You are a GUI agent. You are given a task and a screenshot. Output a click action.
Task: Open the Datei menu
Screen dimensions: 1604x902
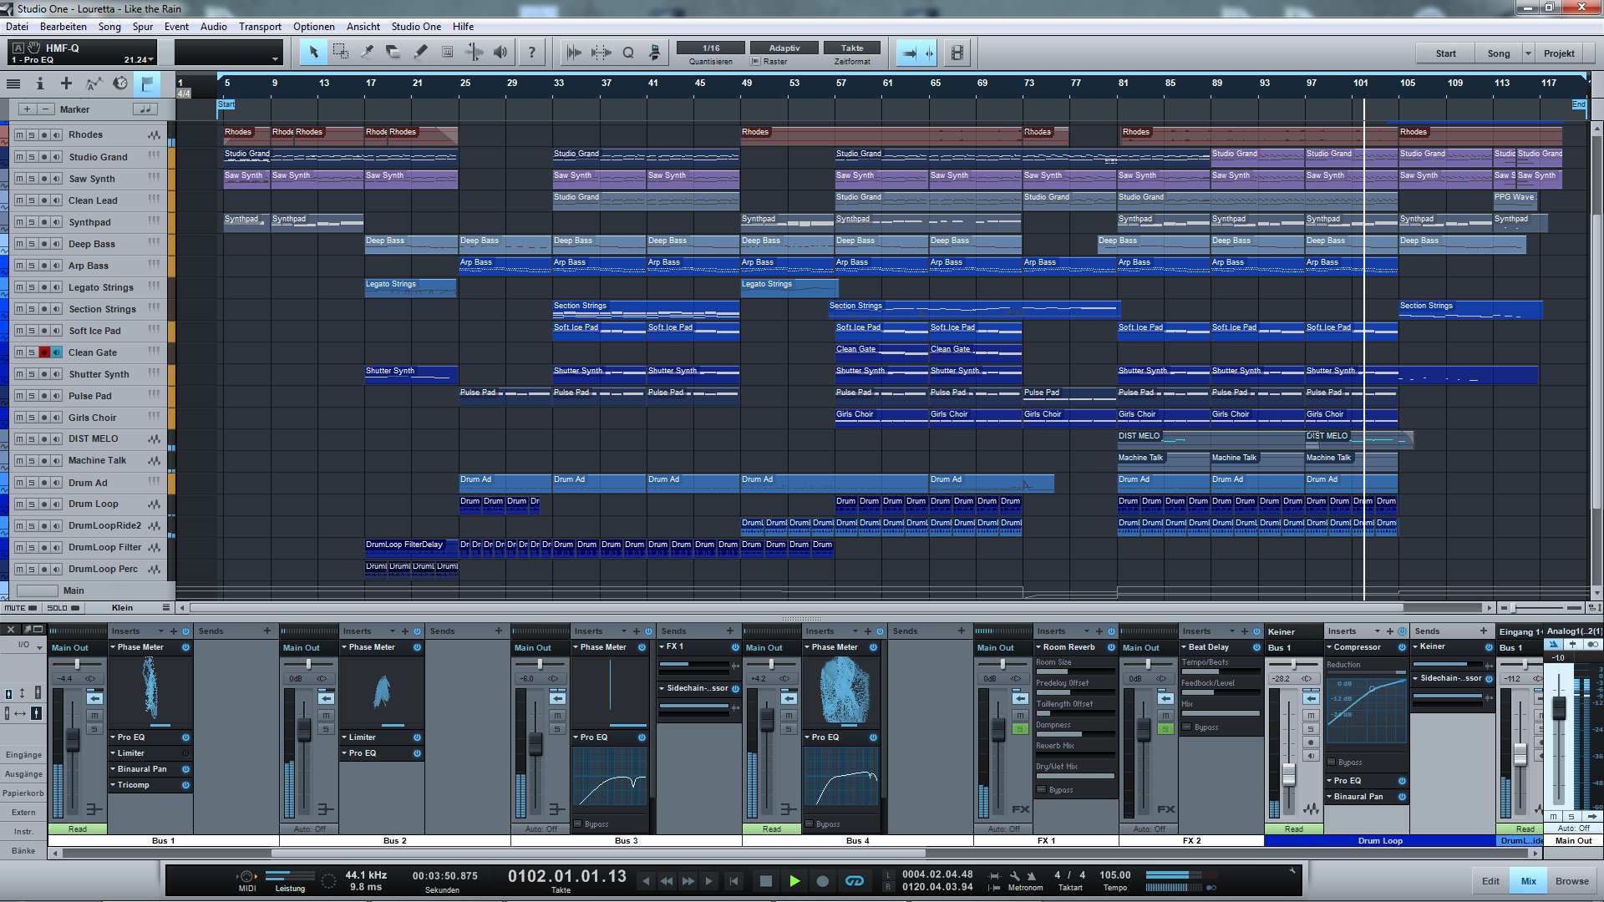click(x=17, y=27)
